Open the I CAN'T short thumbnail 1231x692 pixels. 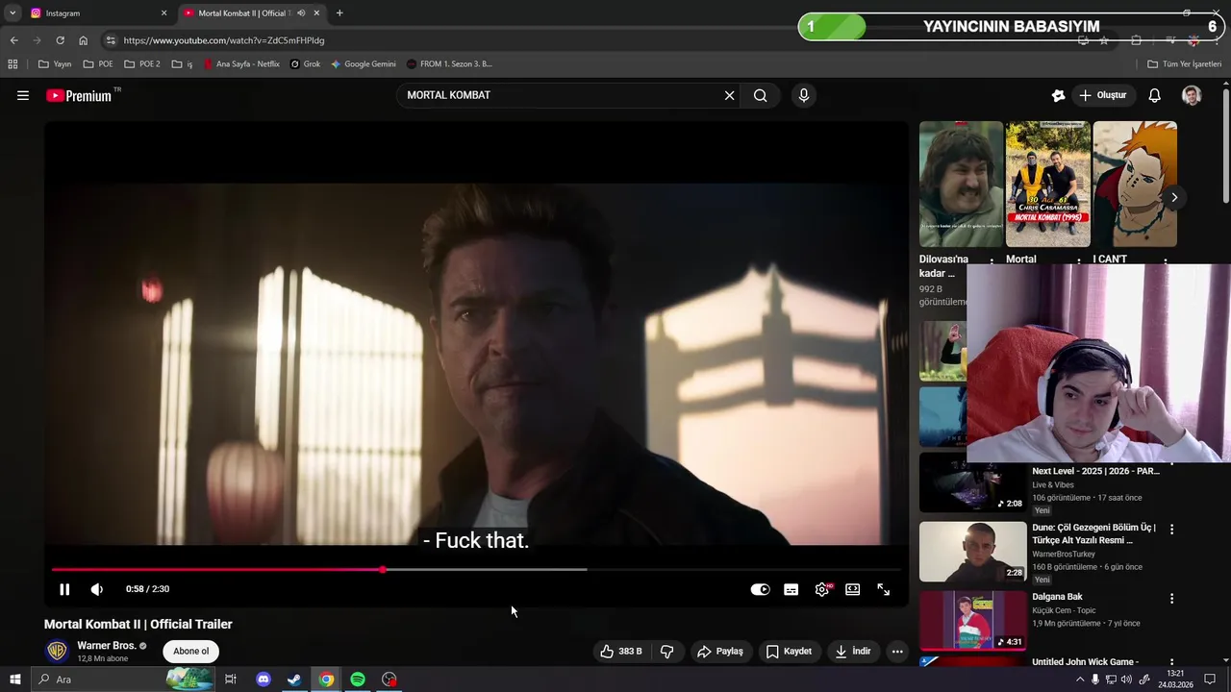pyautogui.click(x=1135, y=184)
